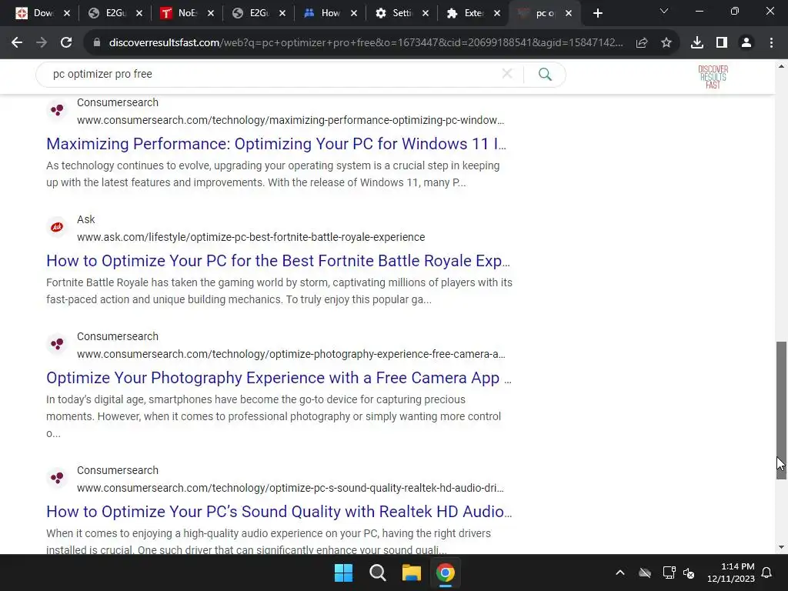Close the Settings tab
The image size is (788, 591).
(x=426, y=13)
